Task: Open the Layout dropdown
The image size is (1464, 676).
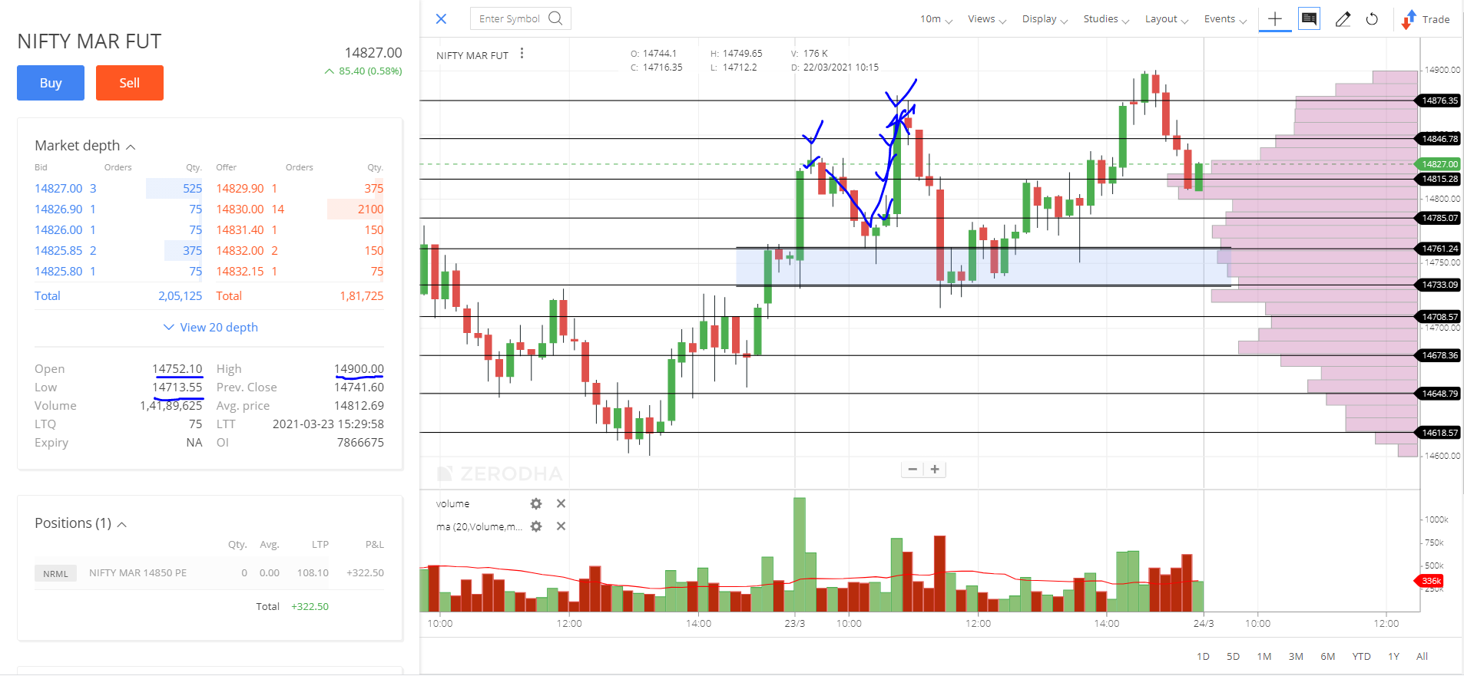Action: [x=1167, y=19]
